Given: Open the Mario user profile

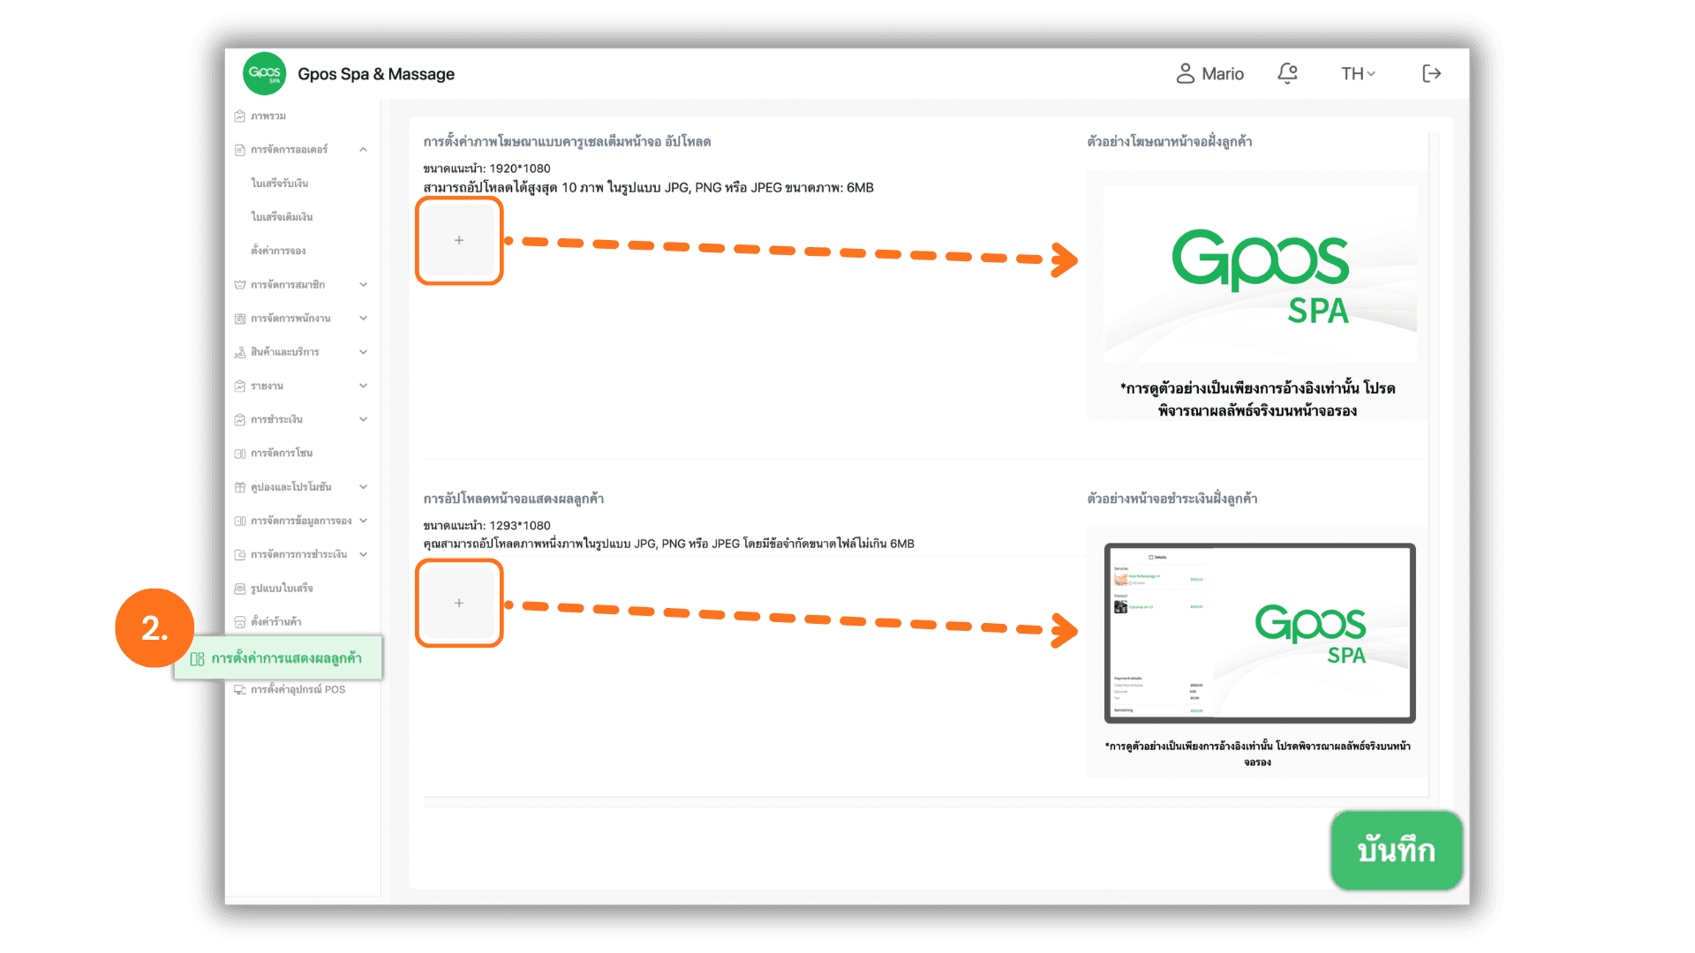Looking at the screenshot, I should pyautogui.click(x=1209, y=74).
